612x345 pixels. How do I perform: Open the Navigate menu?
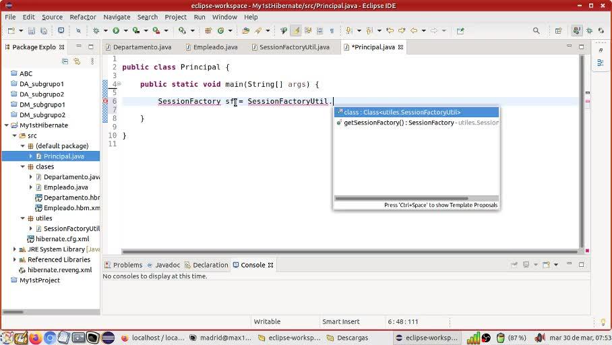click(117, 17)
